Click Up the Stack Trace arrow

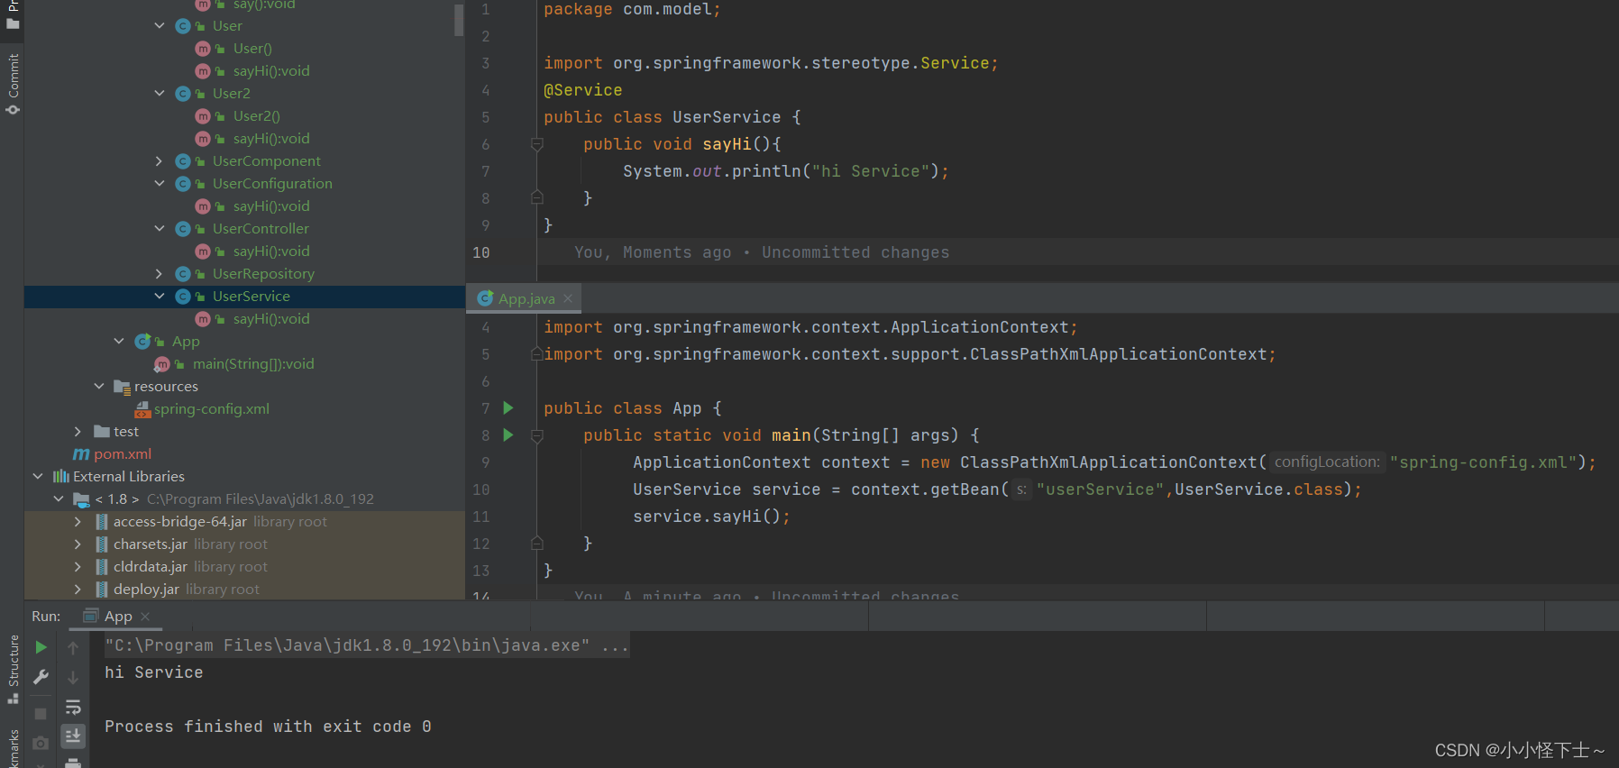(x=73, y=647)
